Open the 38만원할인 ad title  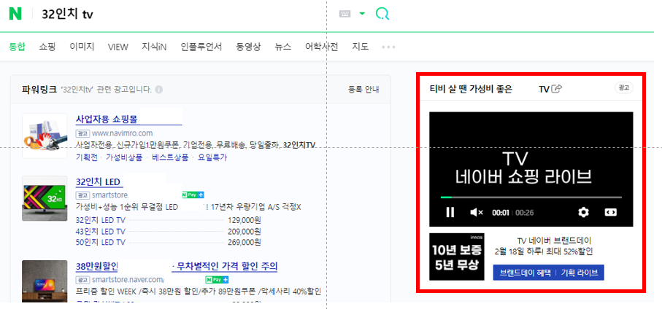coord(96,267)
